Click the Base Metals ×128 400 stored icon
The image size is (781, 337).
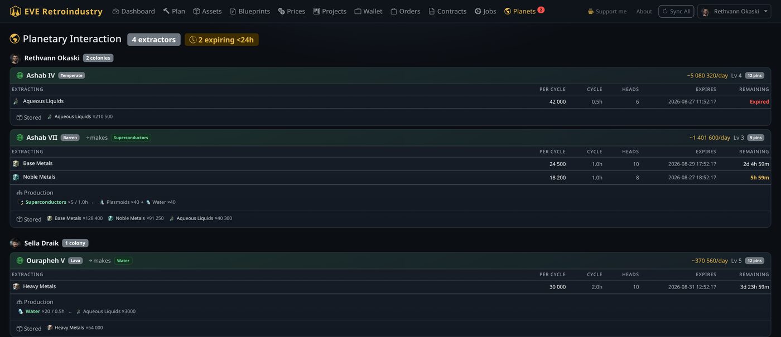point(50,218)
